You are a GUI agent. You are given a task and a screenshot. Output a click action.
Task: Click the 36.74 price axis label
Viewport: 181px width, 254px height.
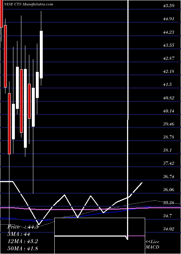pyautogui.click(x=169, y=176)
